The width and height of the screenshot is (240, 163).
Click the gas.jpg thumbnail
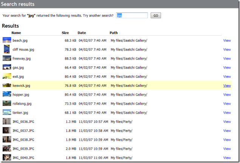[7, 67]
